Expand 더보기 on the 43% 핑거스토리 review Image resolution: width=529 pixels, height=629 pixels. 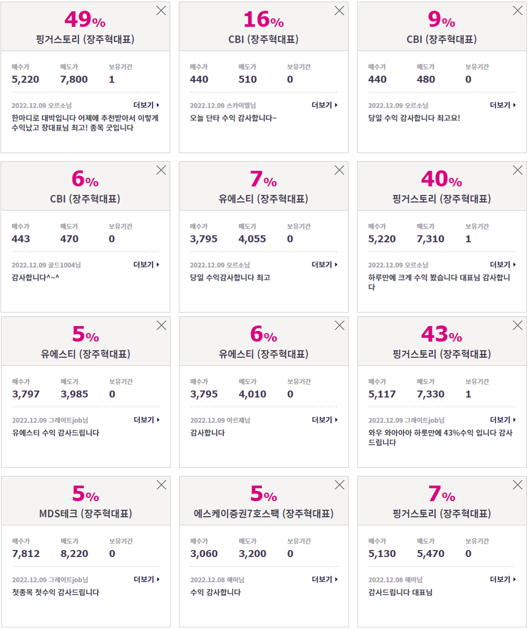coord(503,420)
